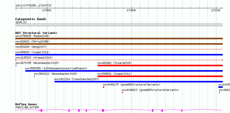Click the RefSeq Genes track title
The image size is (230, 113).
(26, 105)
